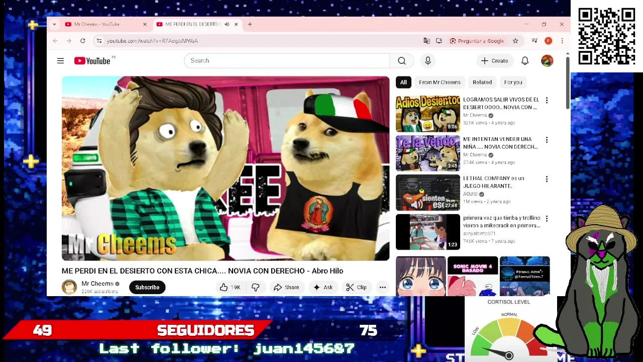The height and width of the screenshot is (362, 643).
Task: Reload the page in Chrome
Action: 83,41
